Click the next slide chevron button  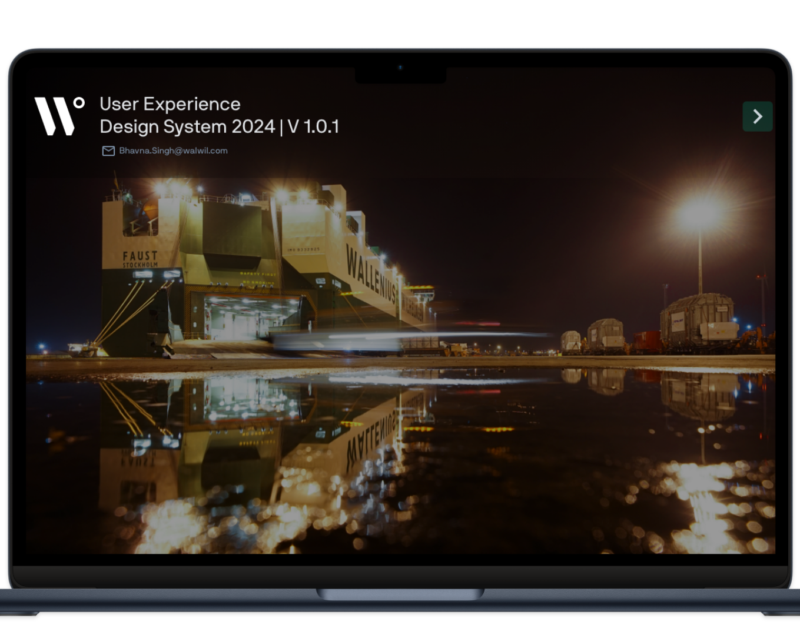pos(757,116)
